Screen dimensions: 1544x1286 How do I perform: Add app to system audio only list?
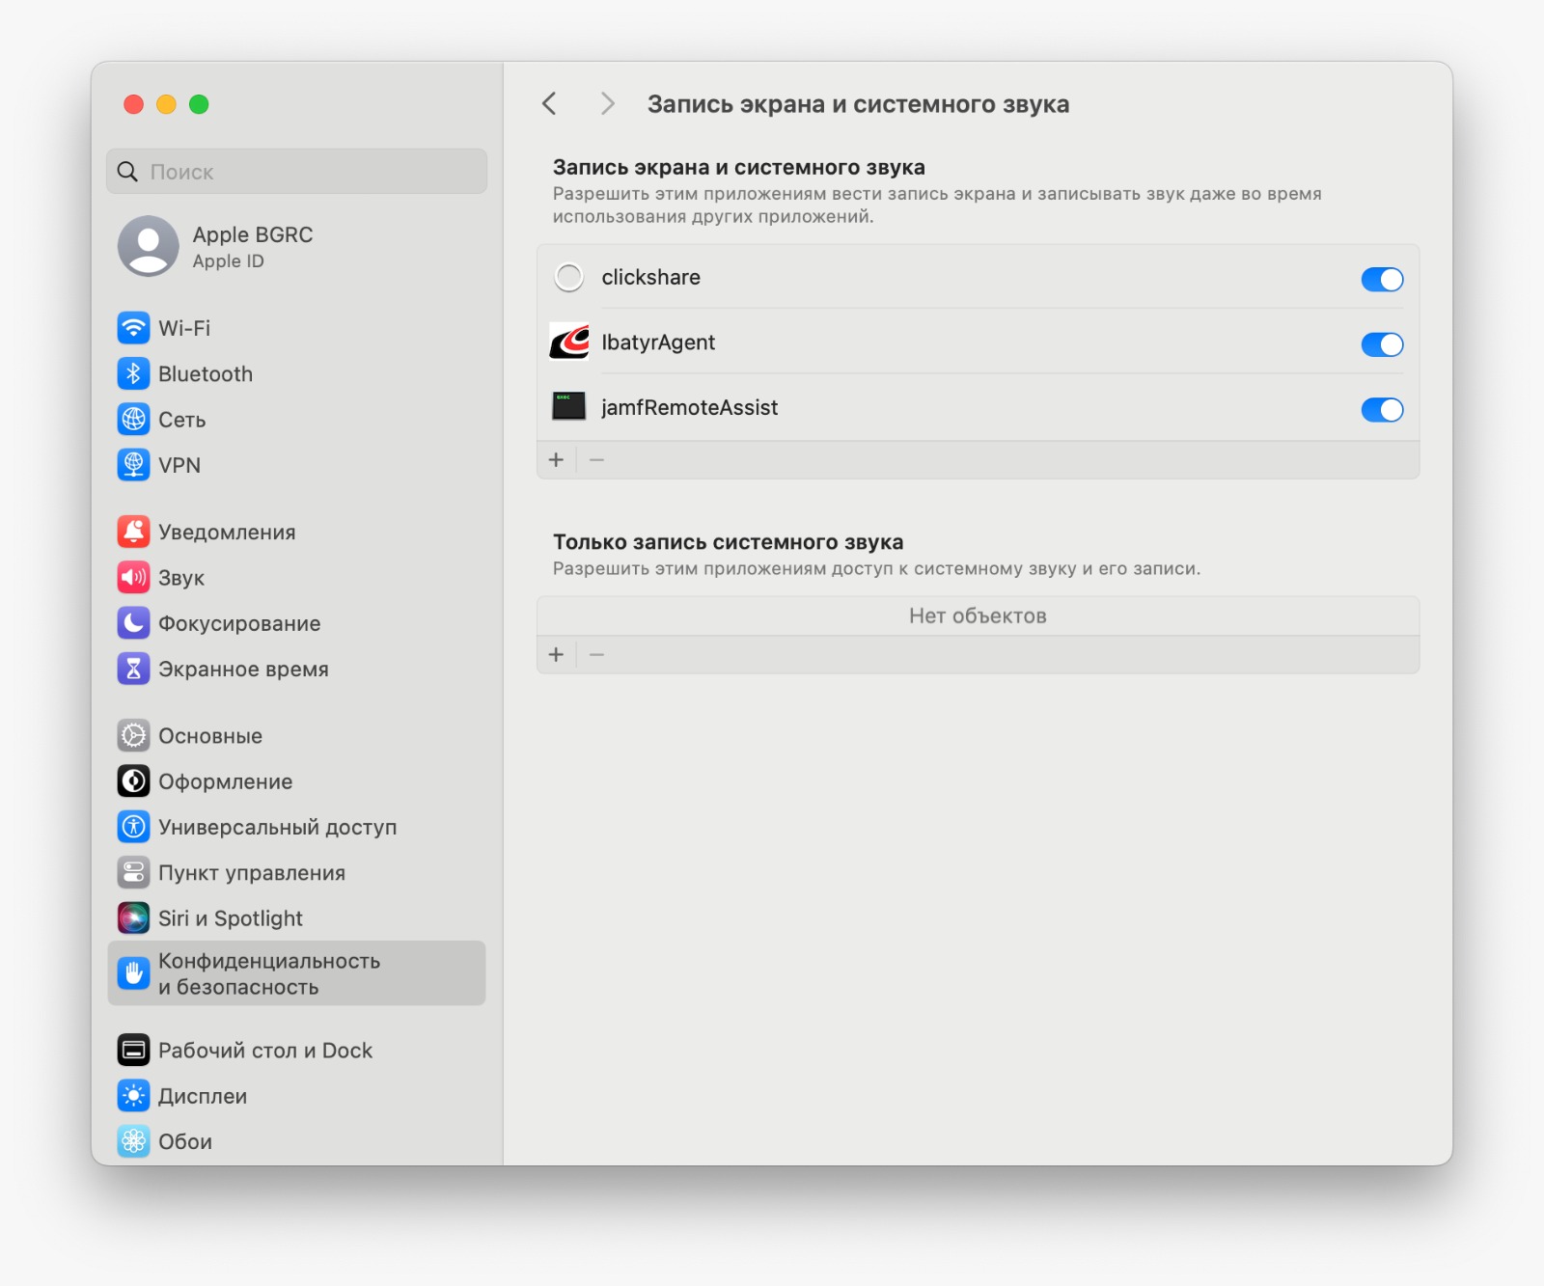556,655
